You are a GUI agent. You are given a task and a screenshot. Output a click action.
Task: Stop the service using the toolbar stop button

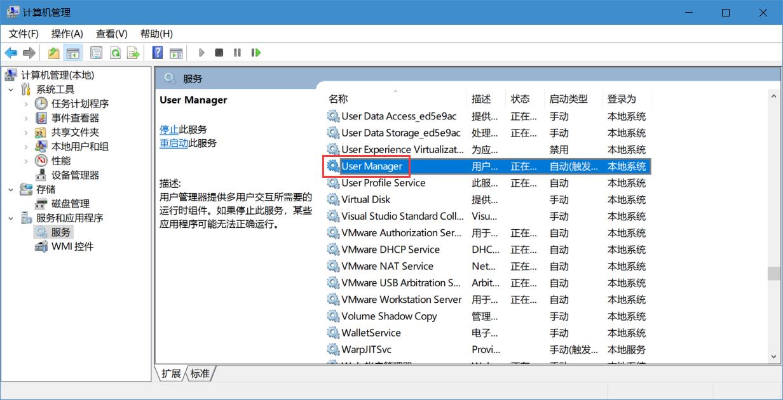(x=219, y=53)
